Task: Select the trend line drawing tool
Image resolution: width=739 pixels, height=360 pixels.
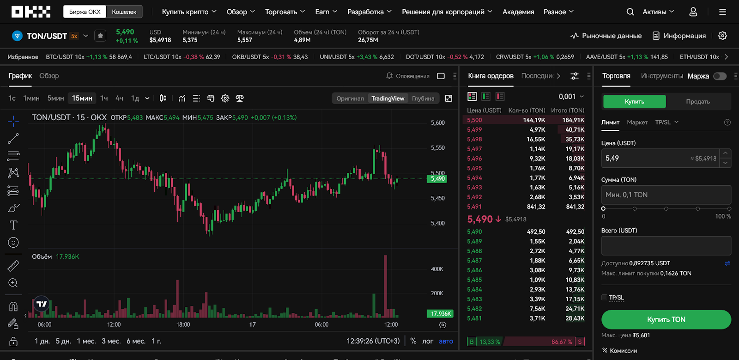Action: [x=13, y=138]
